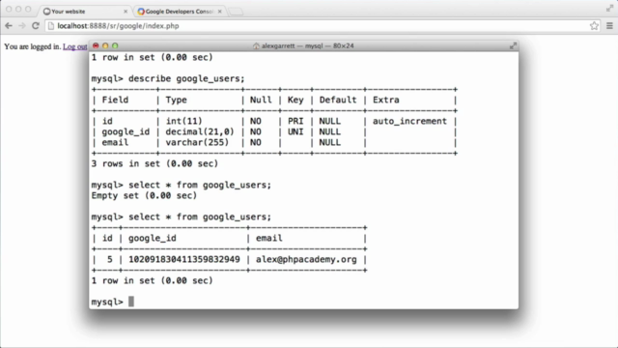Click the PRI key value
Viewport: 618px width, 348px height.
tap(295, 121)
